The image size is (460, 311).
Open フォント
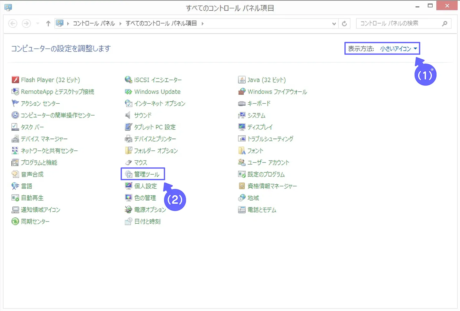click(255, 150)
